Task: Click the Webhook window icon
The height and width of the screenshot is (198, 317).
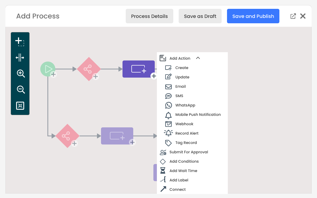Action: (168, 124)
